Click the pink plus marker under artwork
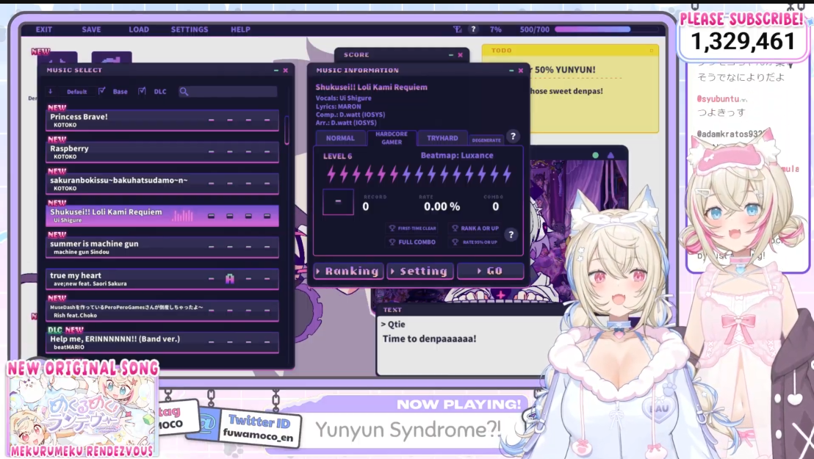The height and width of the screenshot is (459, 814). 500,295
